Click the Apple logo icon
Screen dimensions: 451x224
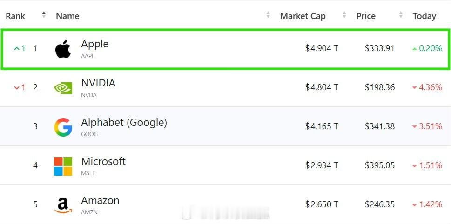tap(63, 49)
